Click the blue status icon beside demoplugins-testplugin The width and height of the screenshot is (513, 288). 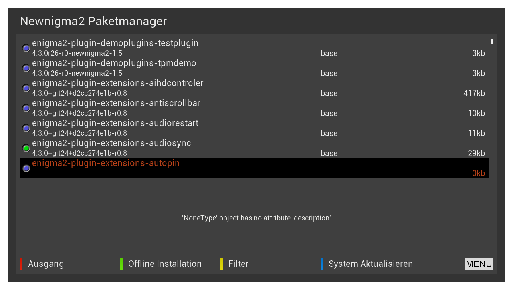[26, 48]
